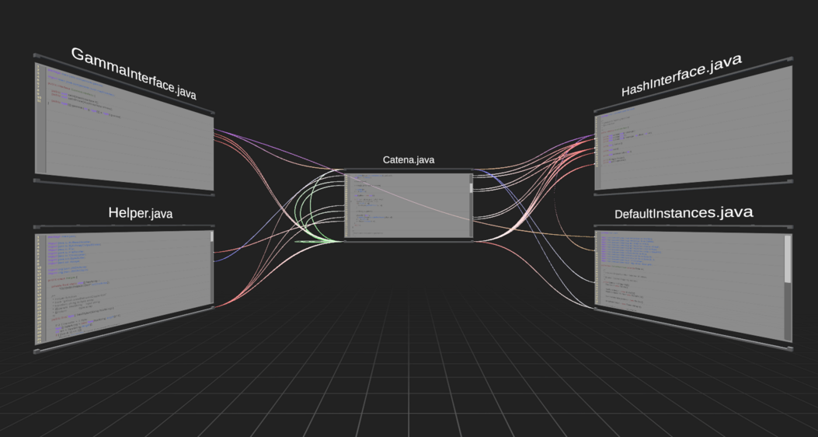Click the DefaultInstances.java scrollbar thumb
818x437 pixels.
(787, 258)
